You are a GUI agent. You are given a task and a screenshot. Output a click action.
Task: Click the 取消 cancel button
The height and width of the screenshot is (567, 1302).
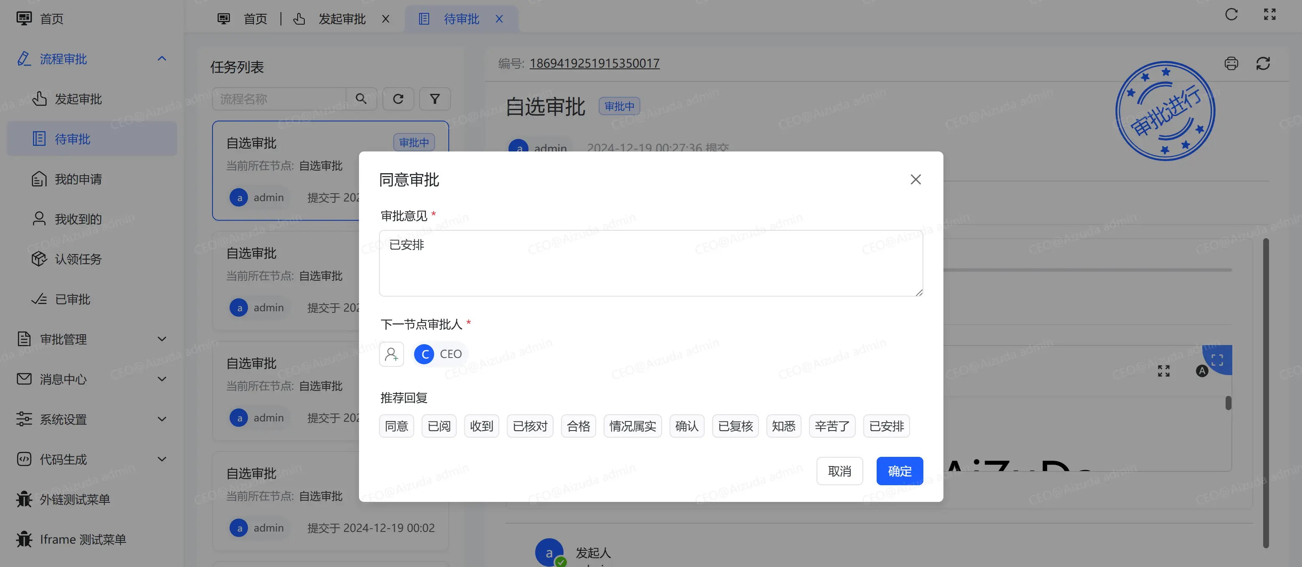[x=839, y=471]
